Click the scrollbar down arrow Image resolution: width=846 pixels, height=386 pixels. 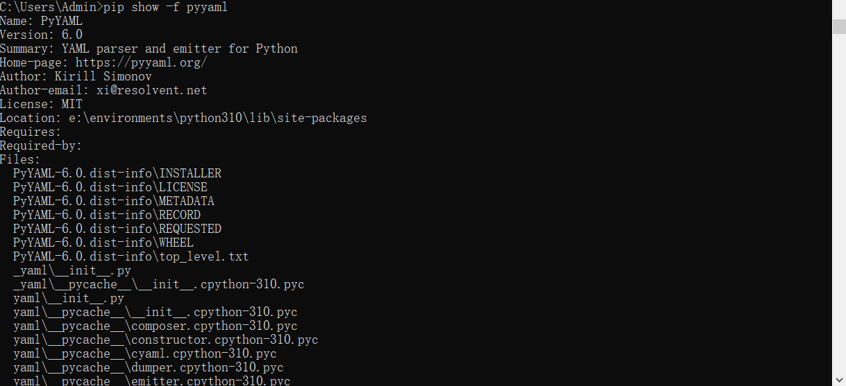[x=839, y=380]
